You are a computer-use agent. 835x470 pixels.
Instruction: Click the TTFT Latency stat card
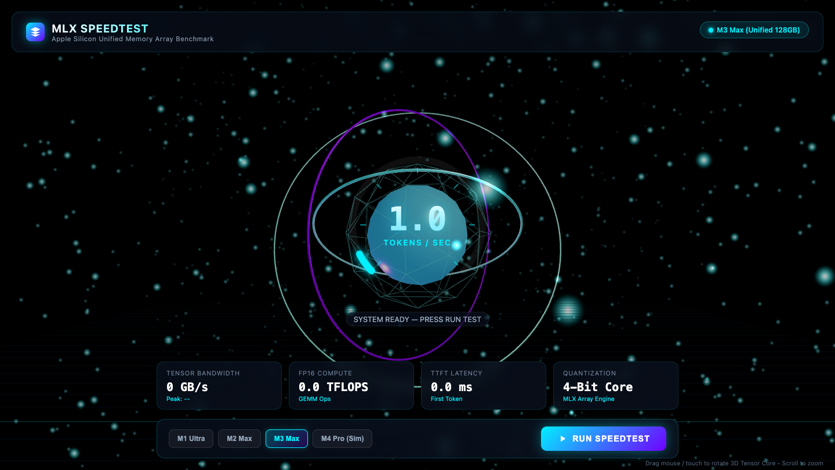point(484,386)
